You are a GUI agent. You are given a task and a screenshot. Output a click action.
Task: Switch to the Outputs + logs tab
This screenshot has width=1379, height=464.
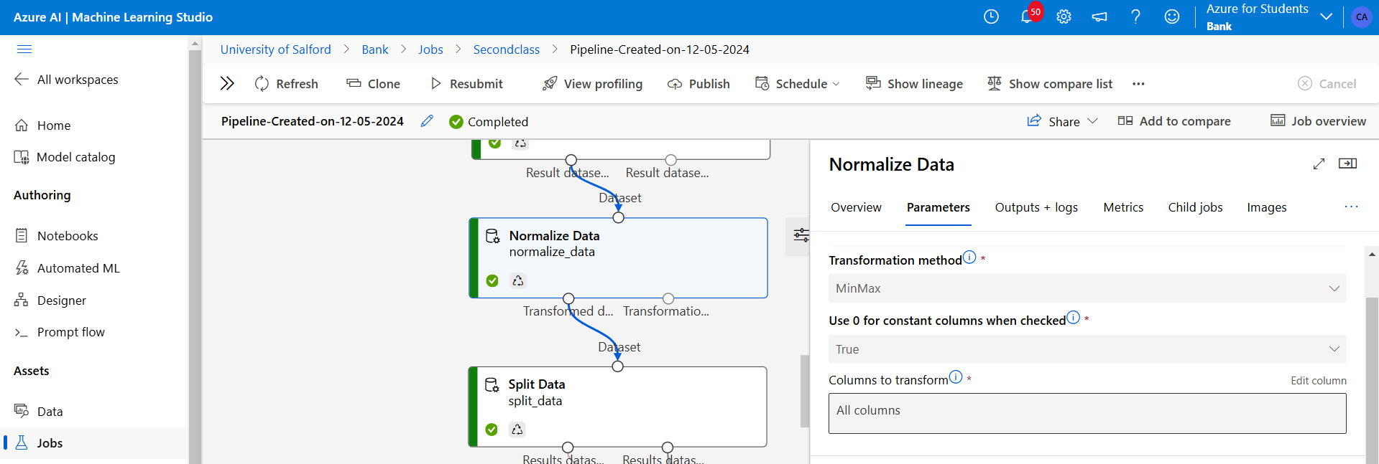pyautogui.click(x=1036, y=207)
